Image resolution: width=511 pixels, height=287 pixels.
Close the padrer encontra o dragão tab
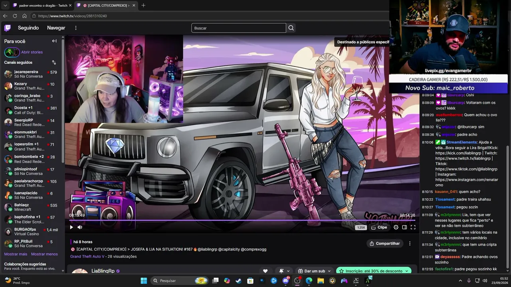pos(71,5)
